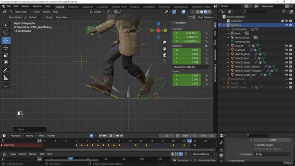The height and width of the screenshot is (166, 295).
Task: Open the Nearest Frame snapping dropdown
Action: tap(204, 154)
